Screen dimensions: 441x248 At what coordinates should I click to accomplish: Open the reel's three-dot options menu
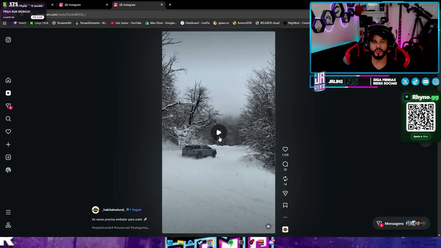coord(285,217)
